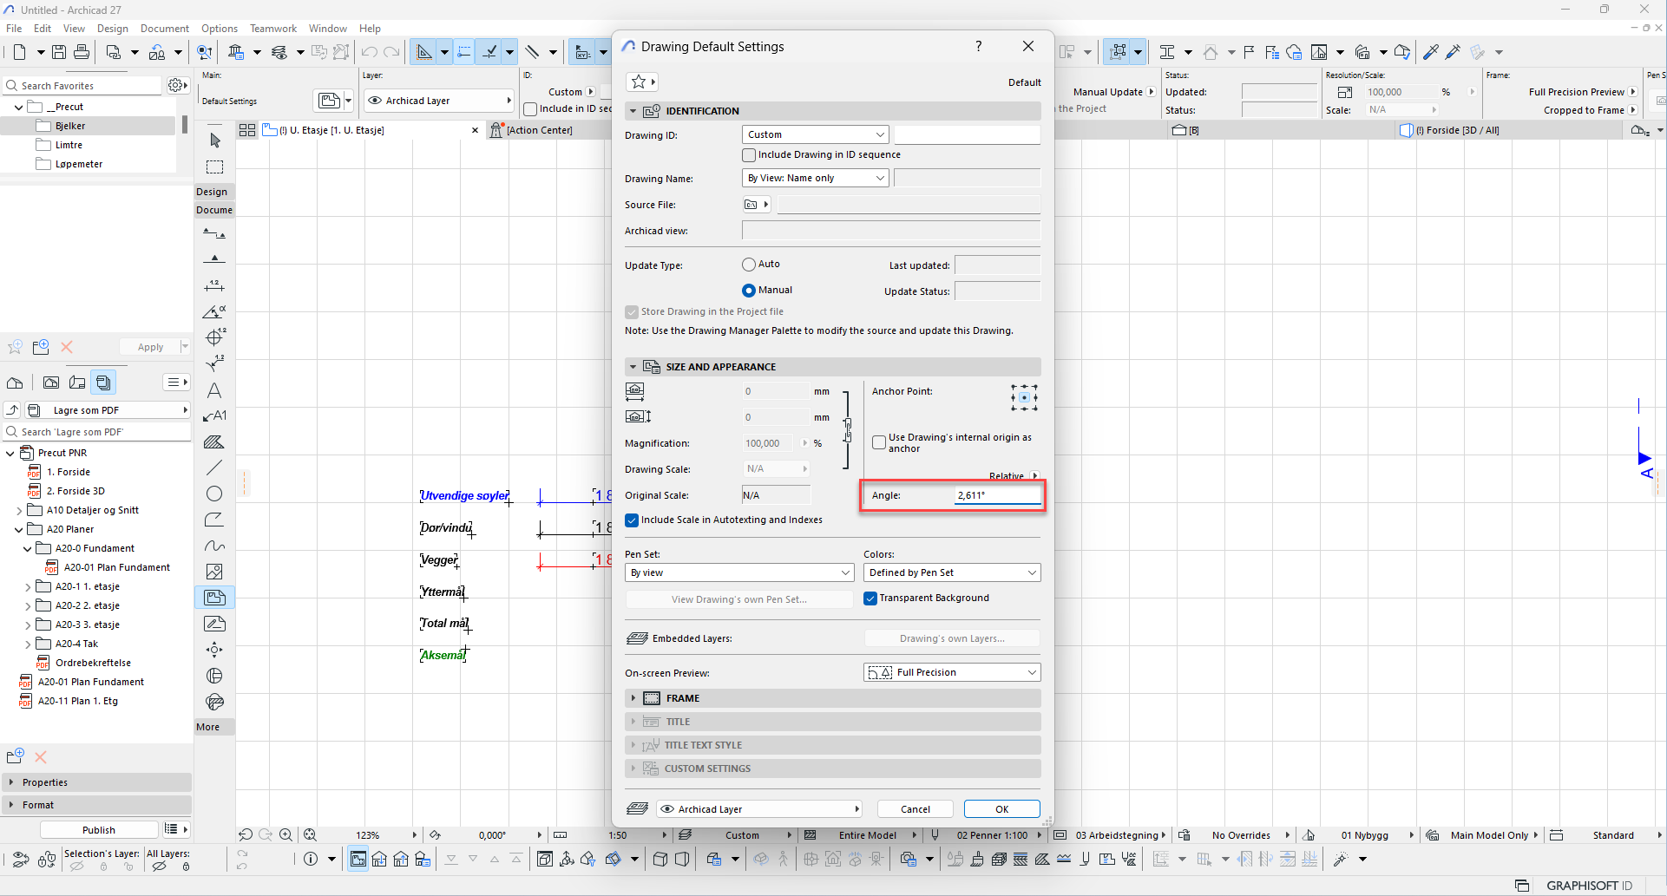Click the Print icon in main toolbar
The image size is (1667, 896).
click(82, 53)
